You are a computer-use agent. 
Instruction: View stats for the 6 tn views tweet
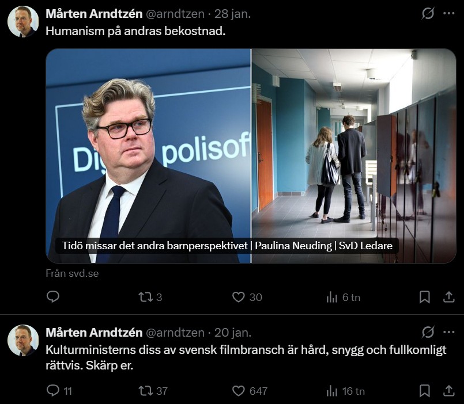click(332, 297)
